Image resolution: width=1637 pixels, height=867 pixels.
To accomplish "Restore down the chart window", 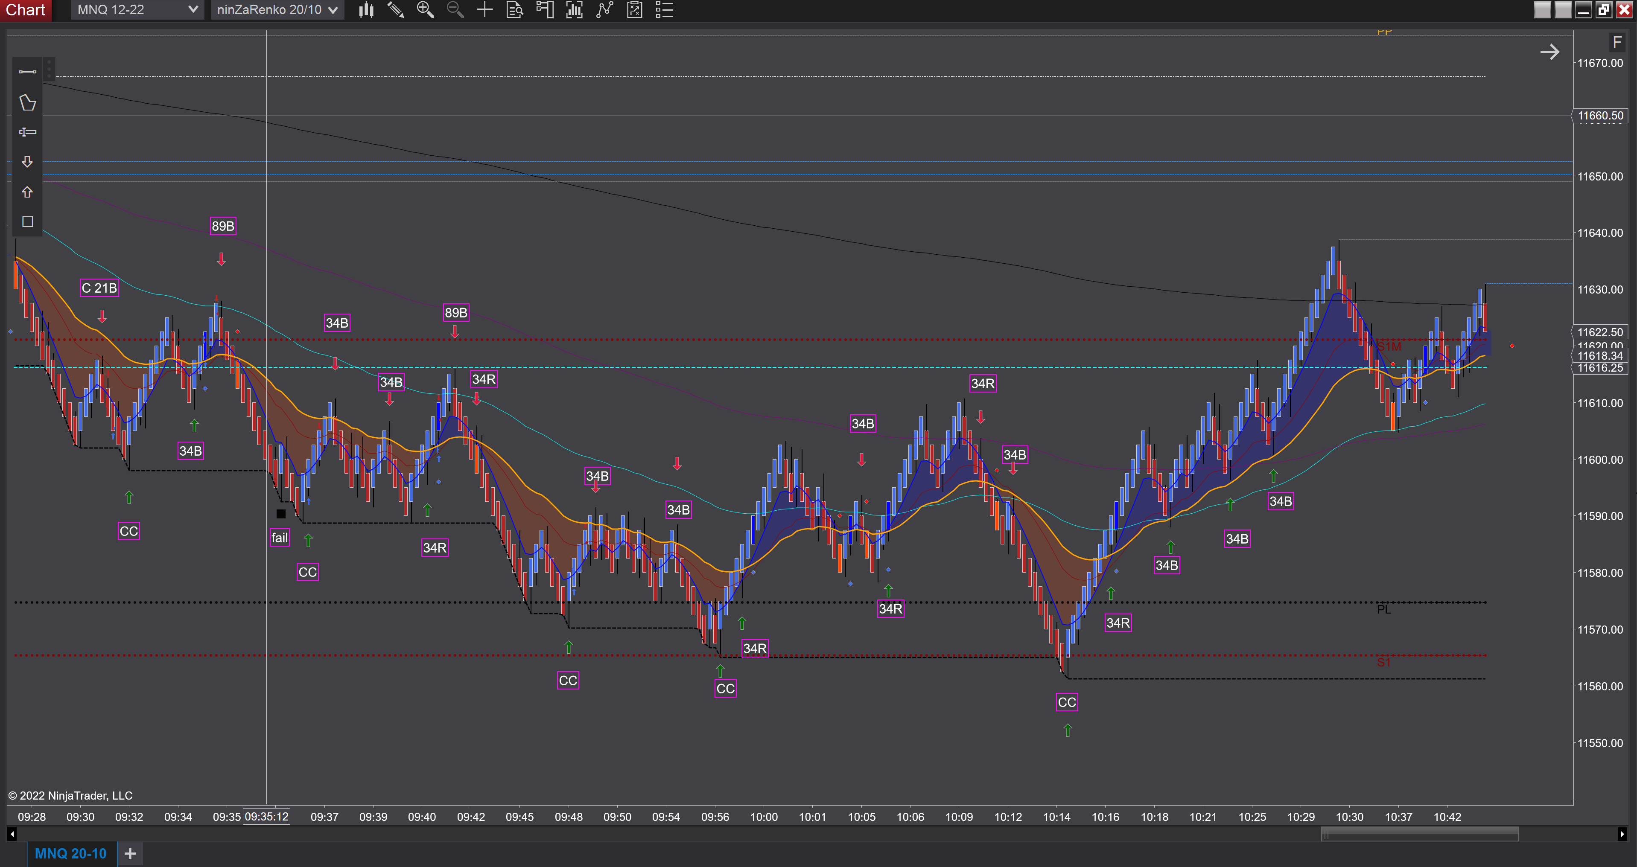I will pyautogui.click(x=1604, y=9).
